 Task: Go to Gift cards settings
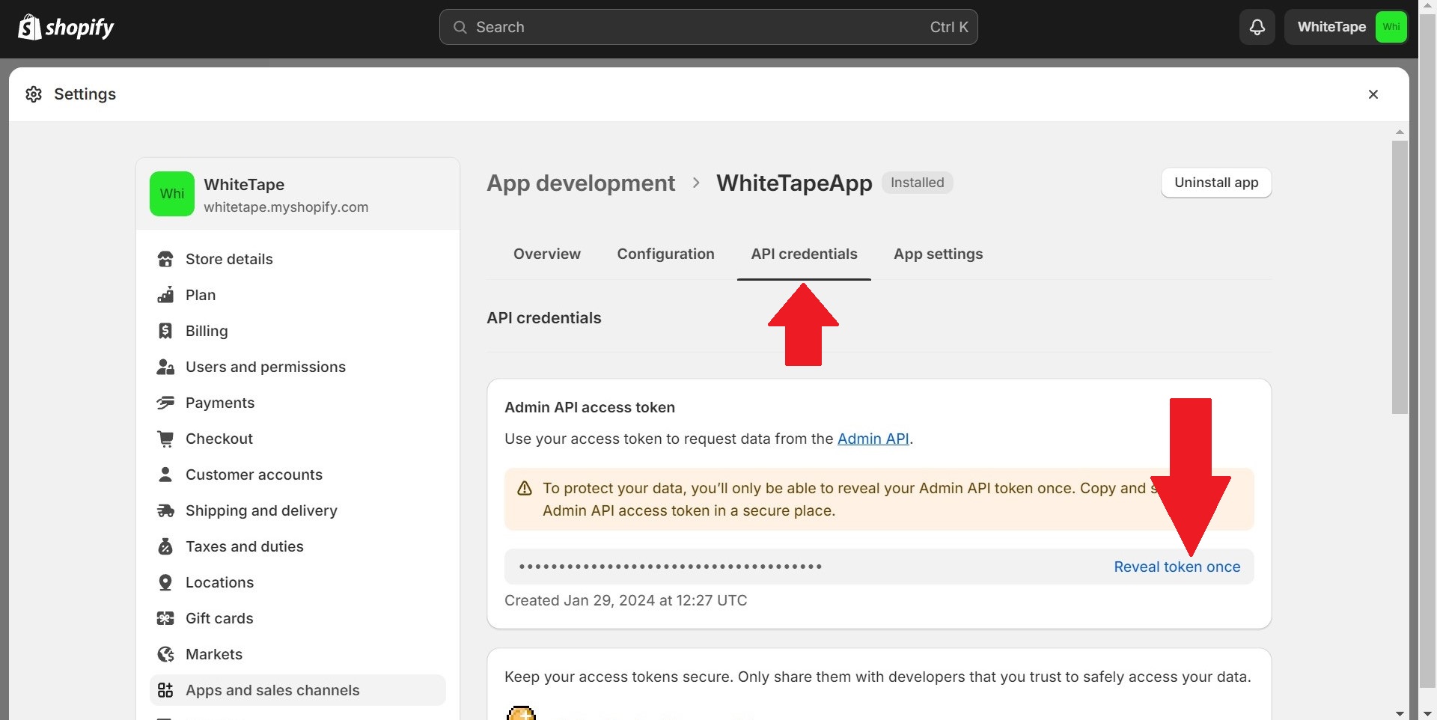pos(298,618)
